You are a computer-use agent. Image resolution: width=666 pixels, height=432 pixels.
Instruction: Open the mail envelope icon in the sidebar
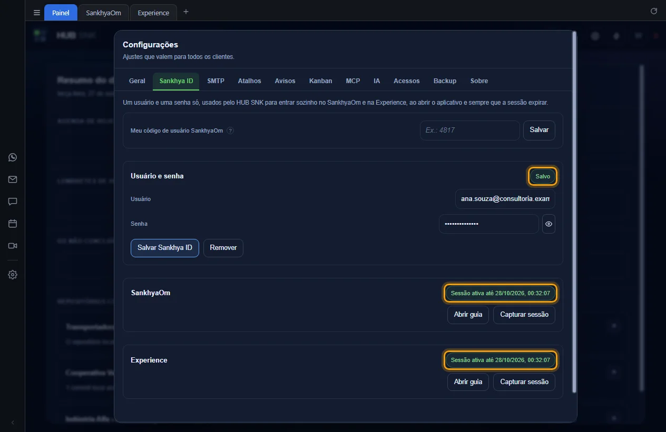tap(13, 179)
